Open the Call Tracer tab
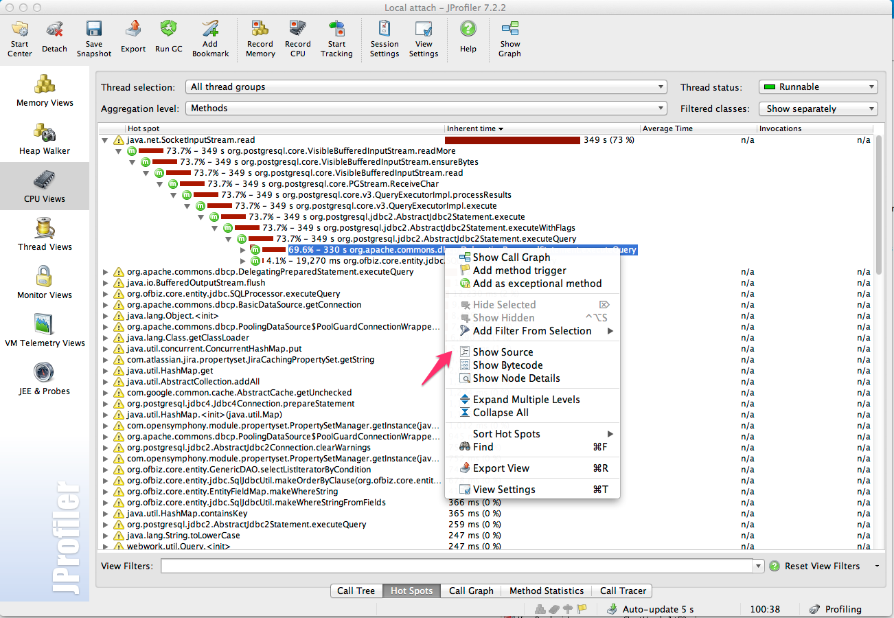Screen dimensions: 894x618 pyautogui.click(x=623, y=591)
